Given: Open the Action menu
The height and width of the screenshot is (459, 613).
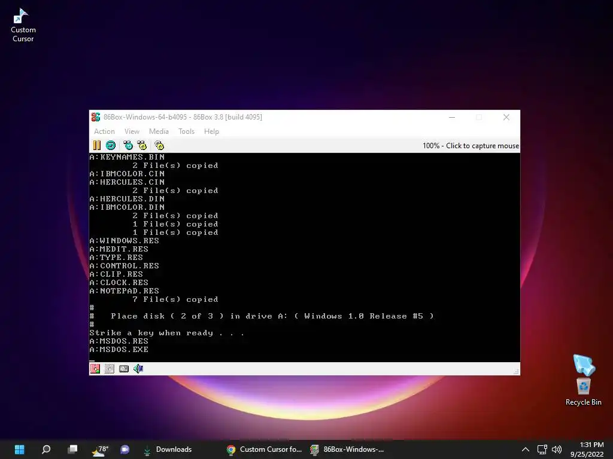Looking at the screenshot, I should point(104,131).
